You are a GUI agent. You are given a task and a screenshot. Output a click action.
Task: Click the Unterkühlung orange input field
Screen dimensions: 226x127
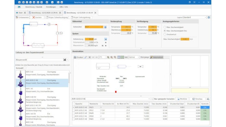(x=153, y=30)
